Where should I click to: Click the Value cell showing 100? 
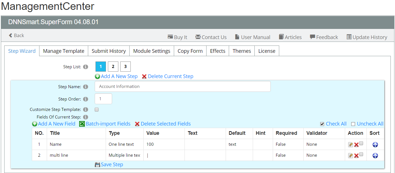(164, 144)
